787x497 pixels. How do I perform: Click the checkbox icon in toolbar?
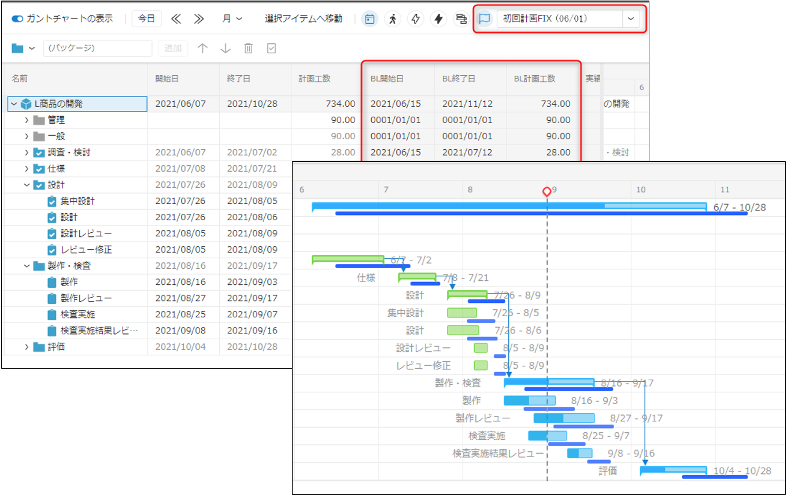[x=271, y=49]
